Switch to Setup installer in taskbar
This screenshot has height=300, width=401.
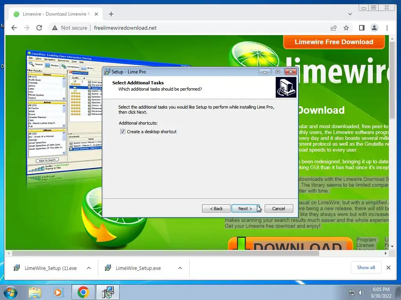tap(108, 292)
